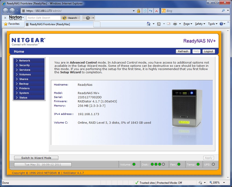Expand the Services menu section

(x=29, y=70)
